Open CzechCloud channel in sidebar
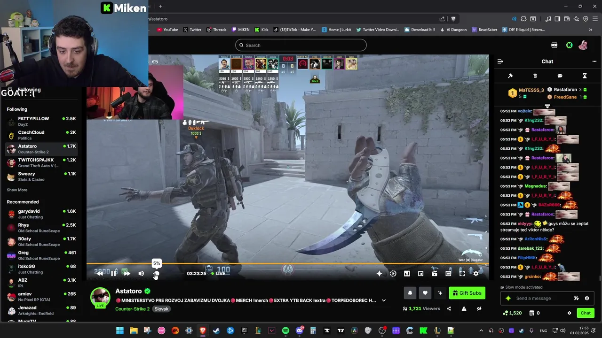The width and height of the screenshot is (602, 338). pos(41,135)
